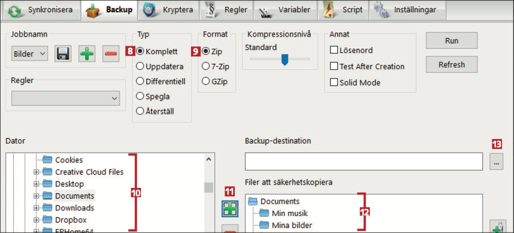Switch to the Synkronisera tab

pos(42,10)
